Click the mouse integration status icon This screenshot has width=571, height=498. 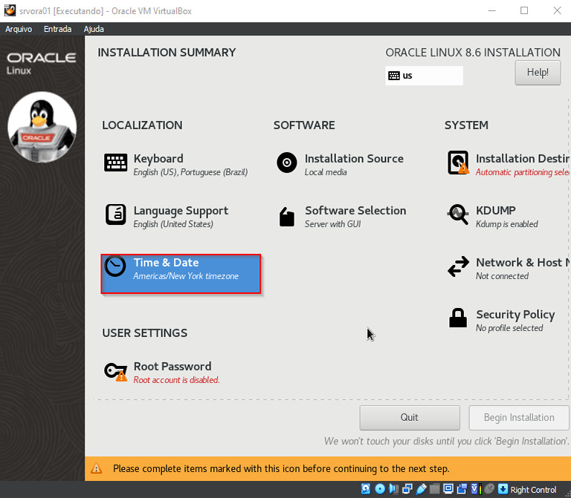coord(489,489)
